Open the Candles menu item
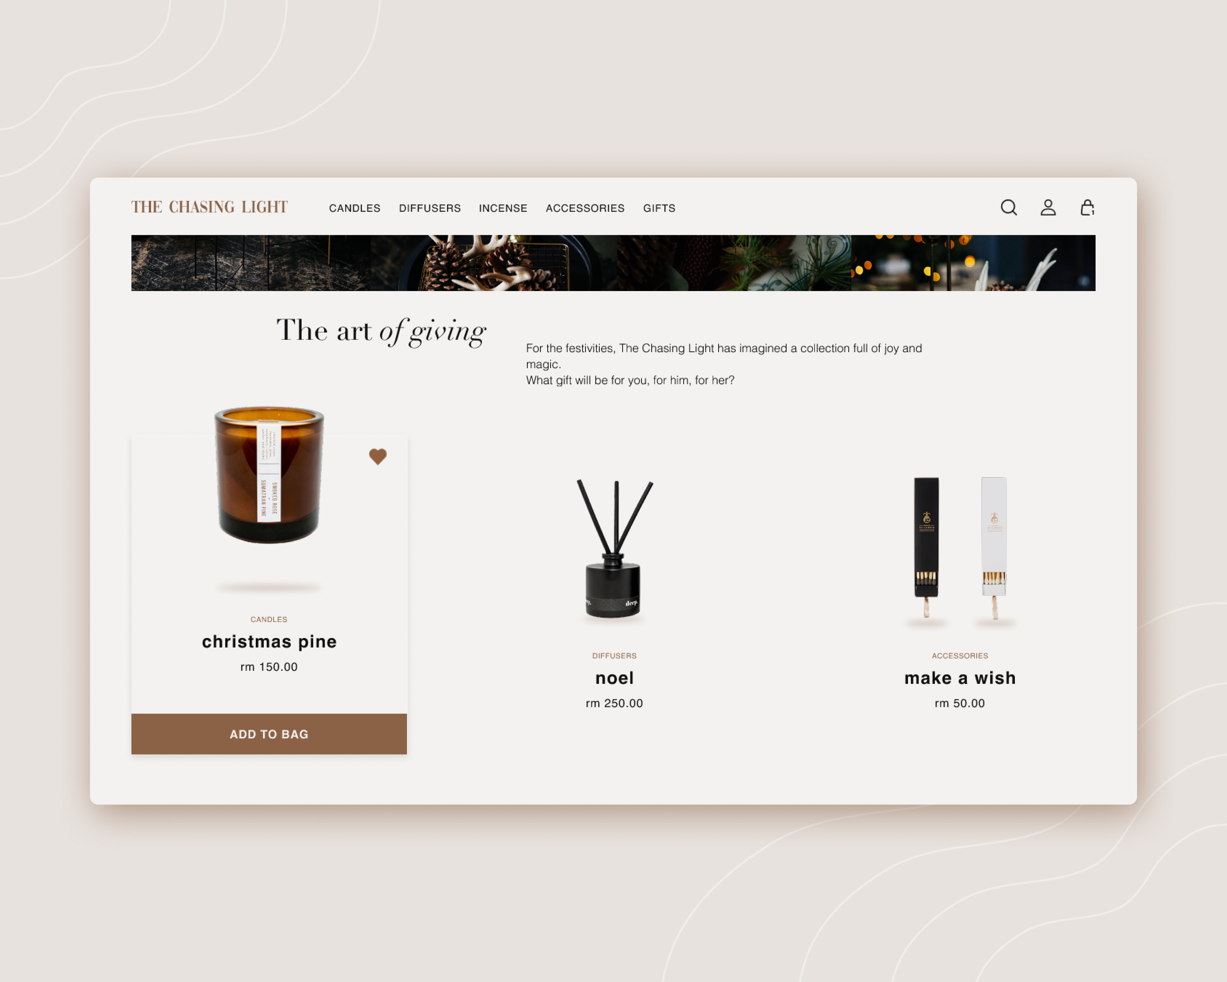This screenshot has height=982, width=1227. point(354,208)
